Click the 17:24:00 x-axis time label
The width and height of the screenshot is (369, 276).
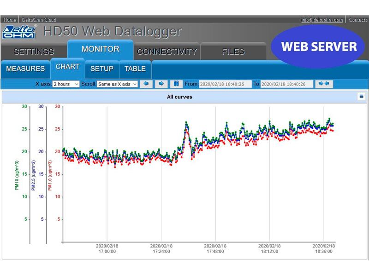click(x=161, y=251)
